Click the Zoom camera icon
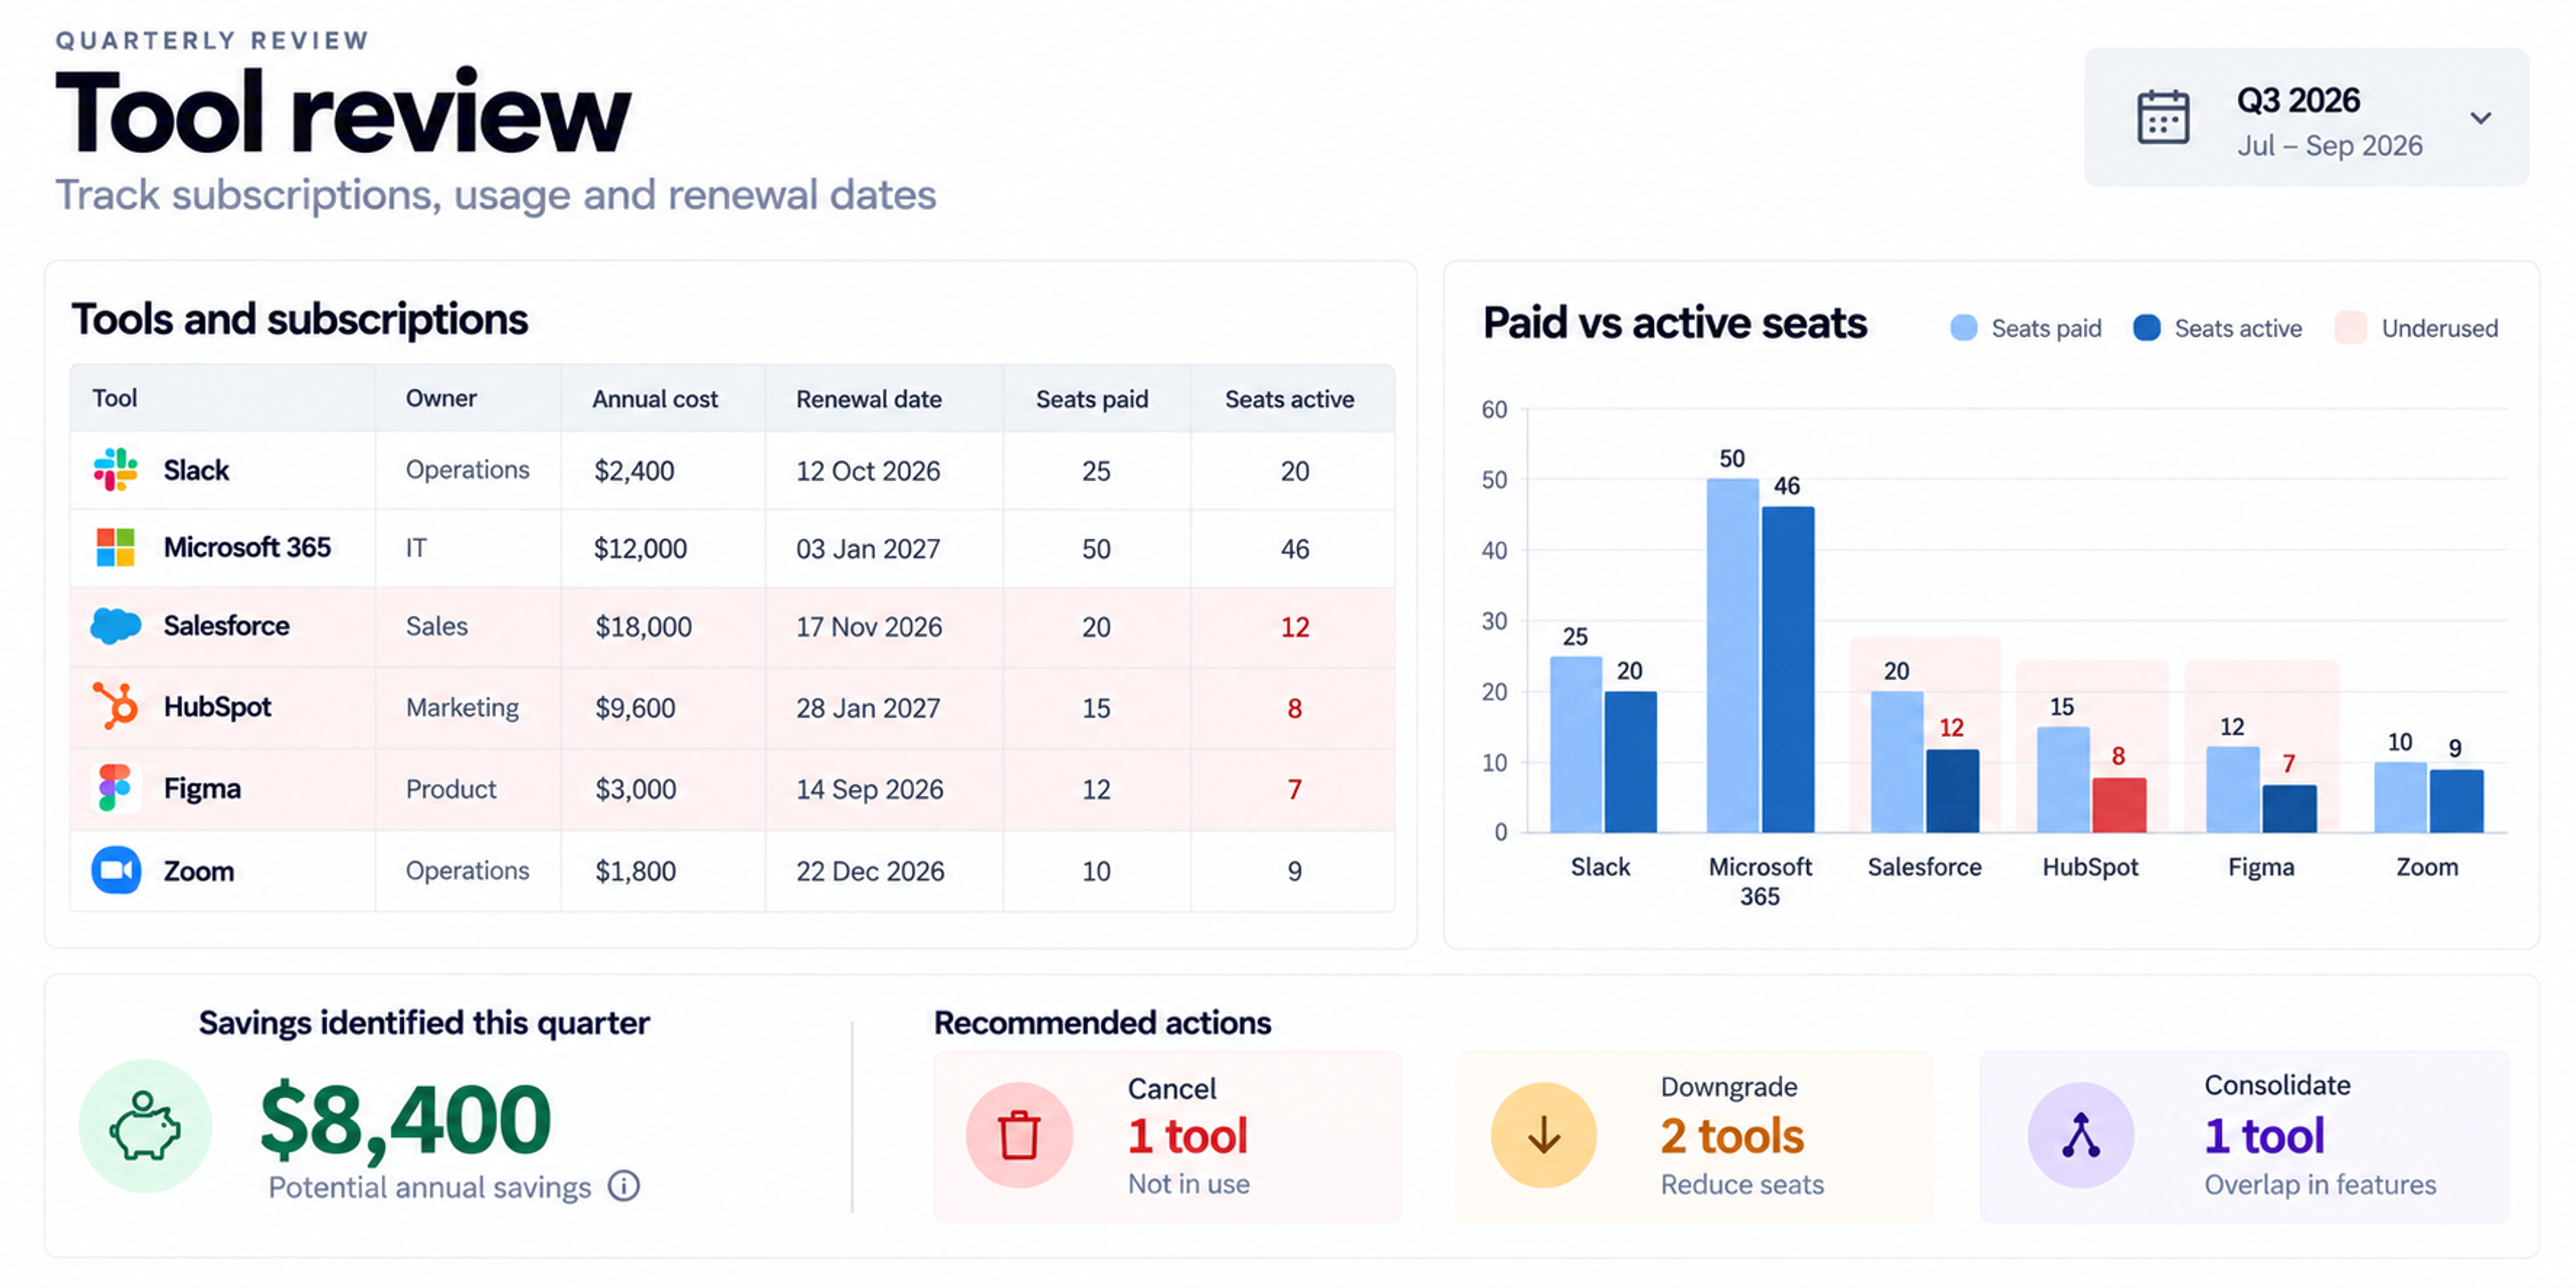The image size is (2576, 1288). coord(116,870)
